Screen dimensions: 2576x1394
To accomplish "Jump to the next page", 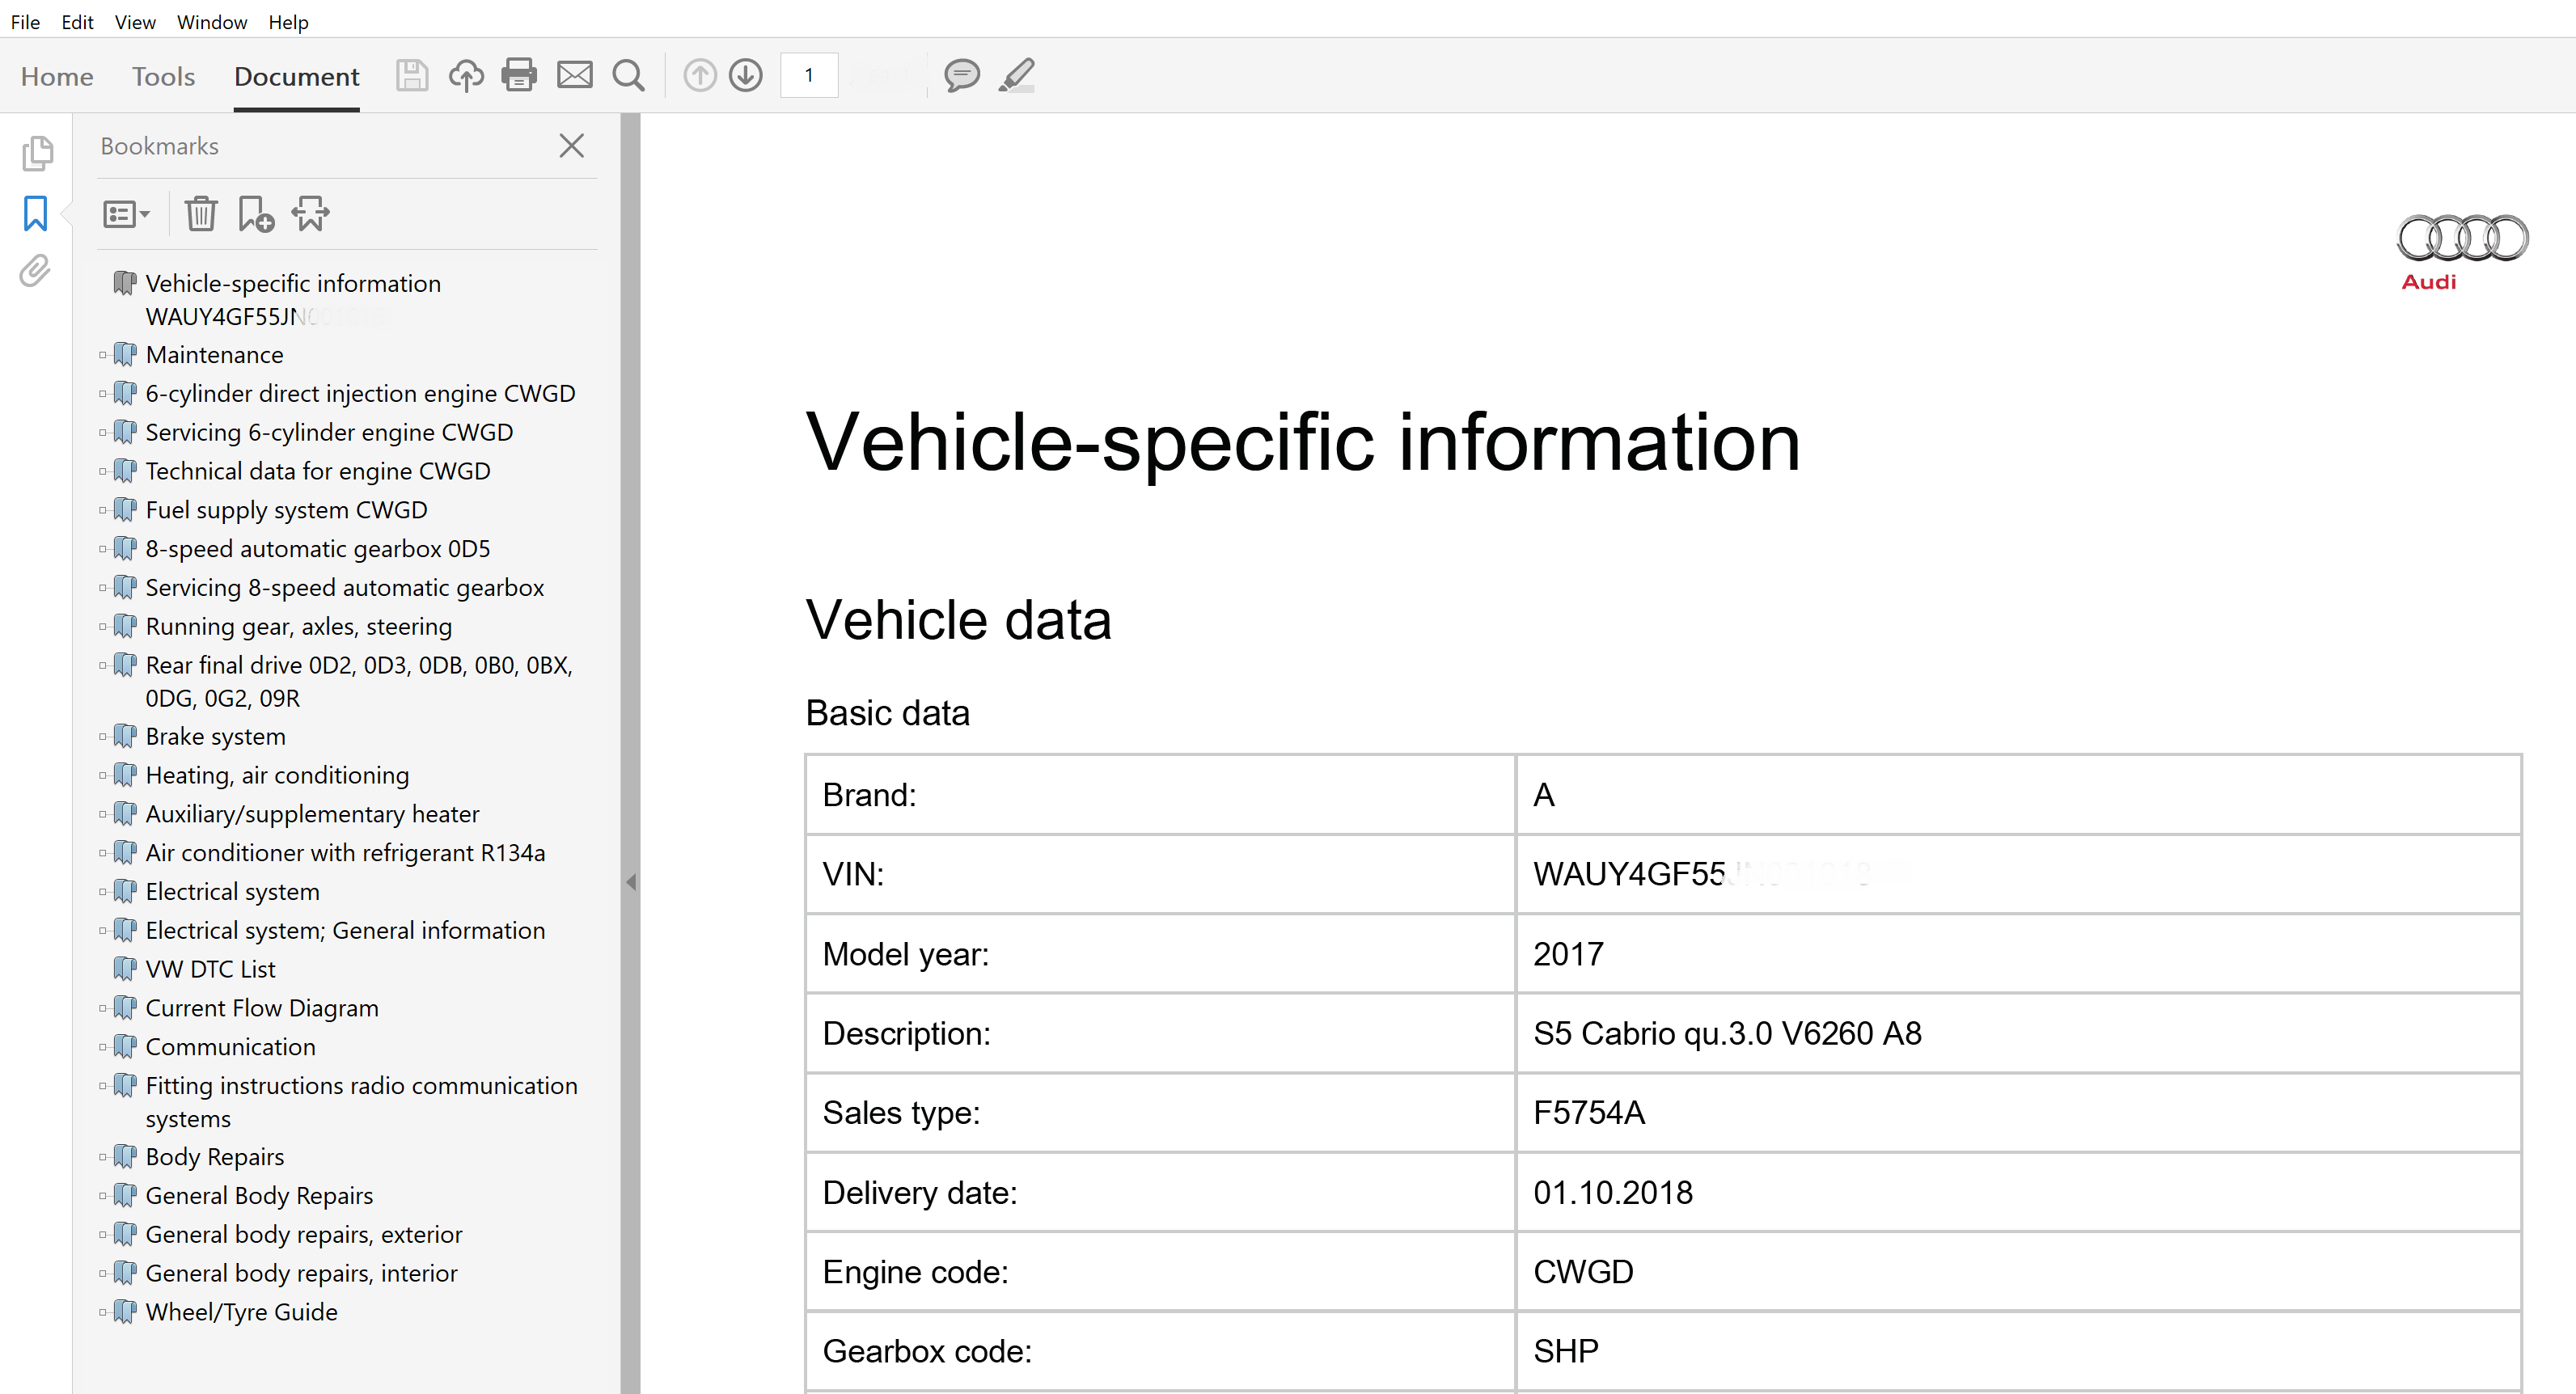I will click(746, 75).
